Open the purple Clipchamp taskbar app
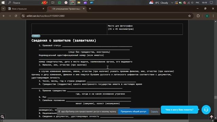 [85, 3]
